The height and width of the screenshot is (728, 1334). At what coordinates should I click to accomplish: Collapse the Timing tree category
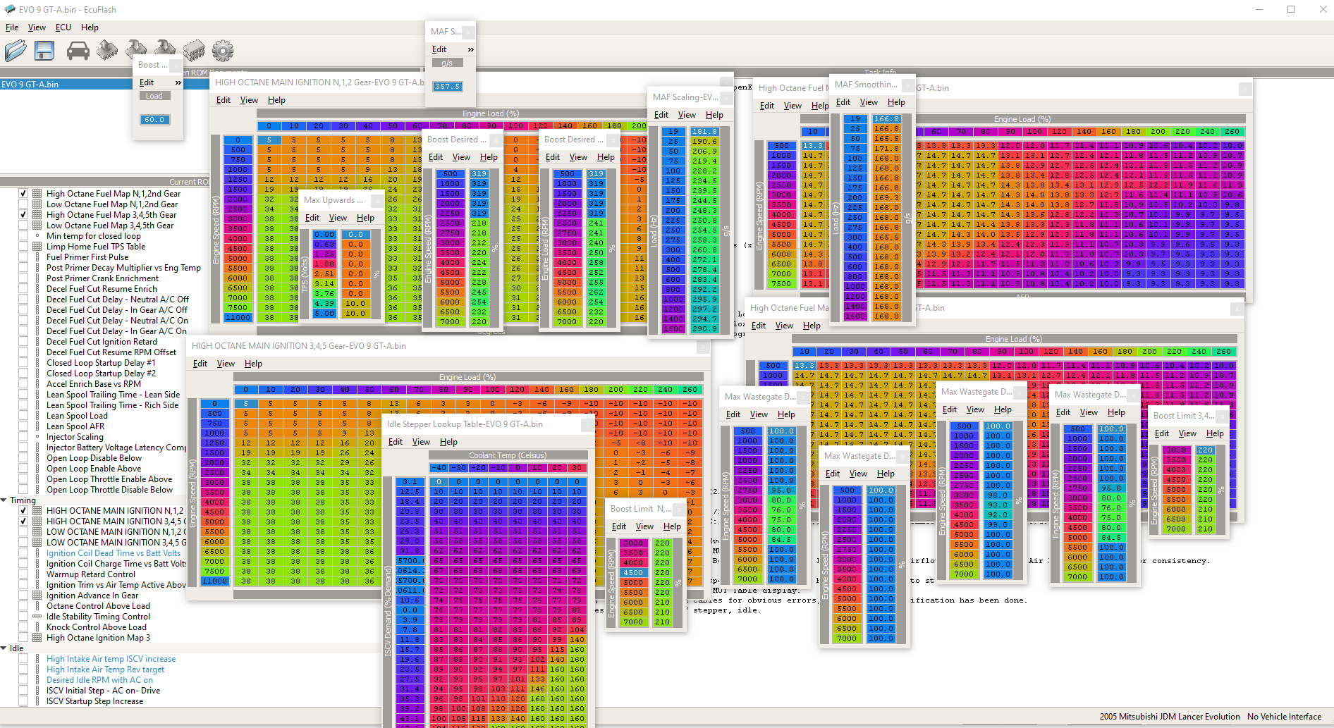[4, 500]
